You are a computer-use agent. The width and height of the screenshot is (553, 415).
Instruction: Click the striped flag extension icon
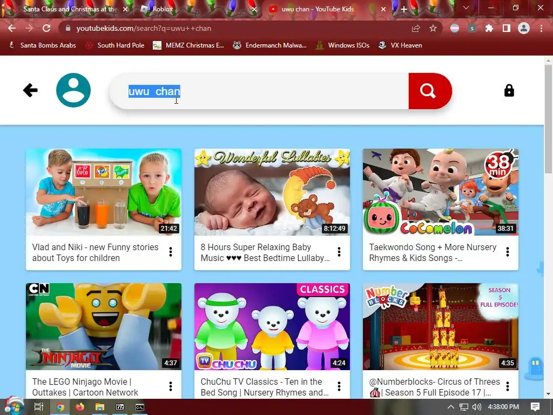pos(455,28)
